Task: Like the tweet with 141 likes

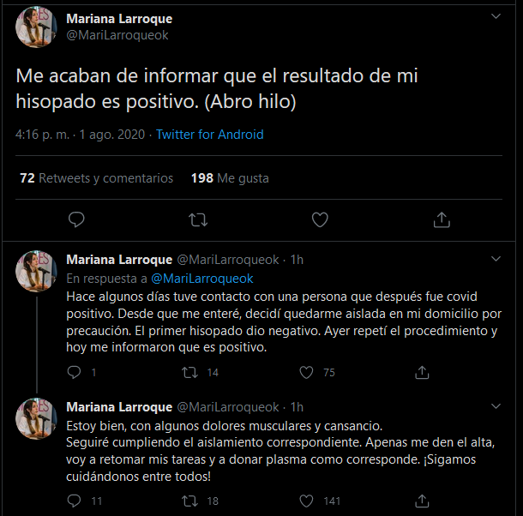Action: point(306,501)
